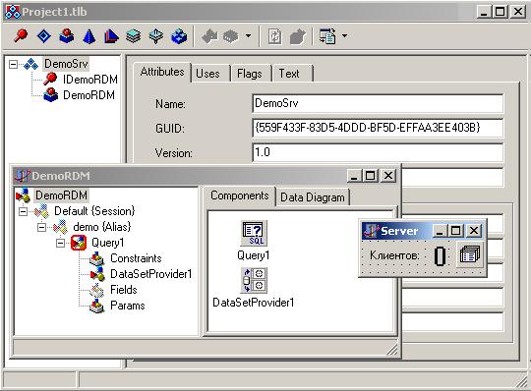Click the Export to IDL toolbar icon
This screenshot has width=531, height=391.
click(x=327, y=35)
